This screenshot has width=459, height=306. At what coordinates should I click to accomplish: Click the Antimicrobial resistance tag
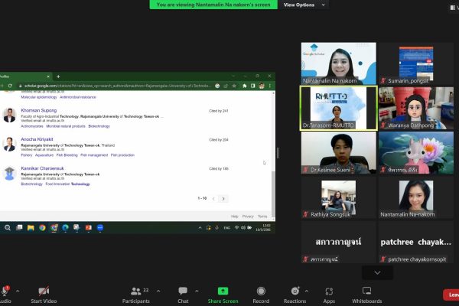78,97
